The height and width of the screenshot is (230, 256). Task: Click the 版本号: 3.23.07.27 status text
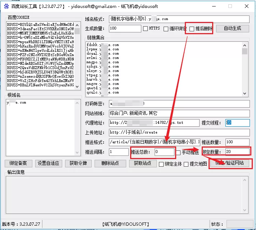(x=21, y=224)
